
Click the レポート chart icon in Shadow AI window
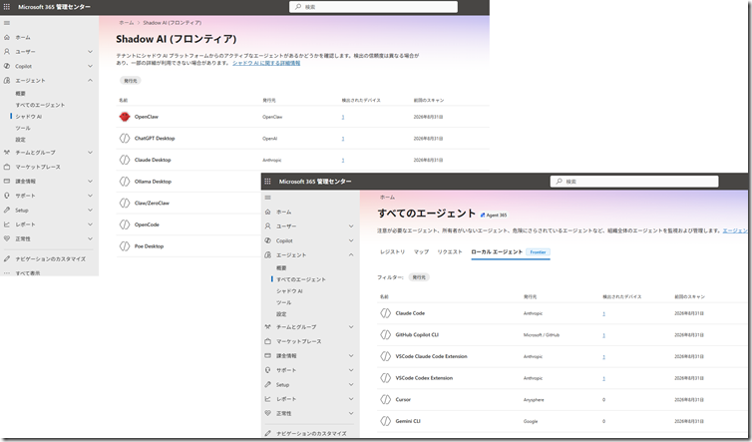pos(7,224)
